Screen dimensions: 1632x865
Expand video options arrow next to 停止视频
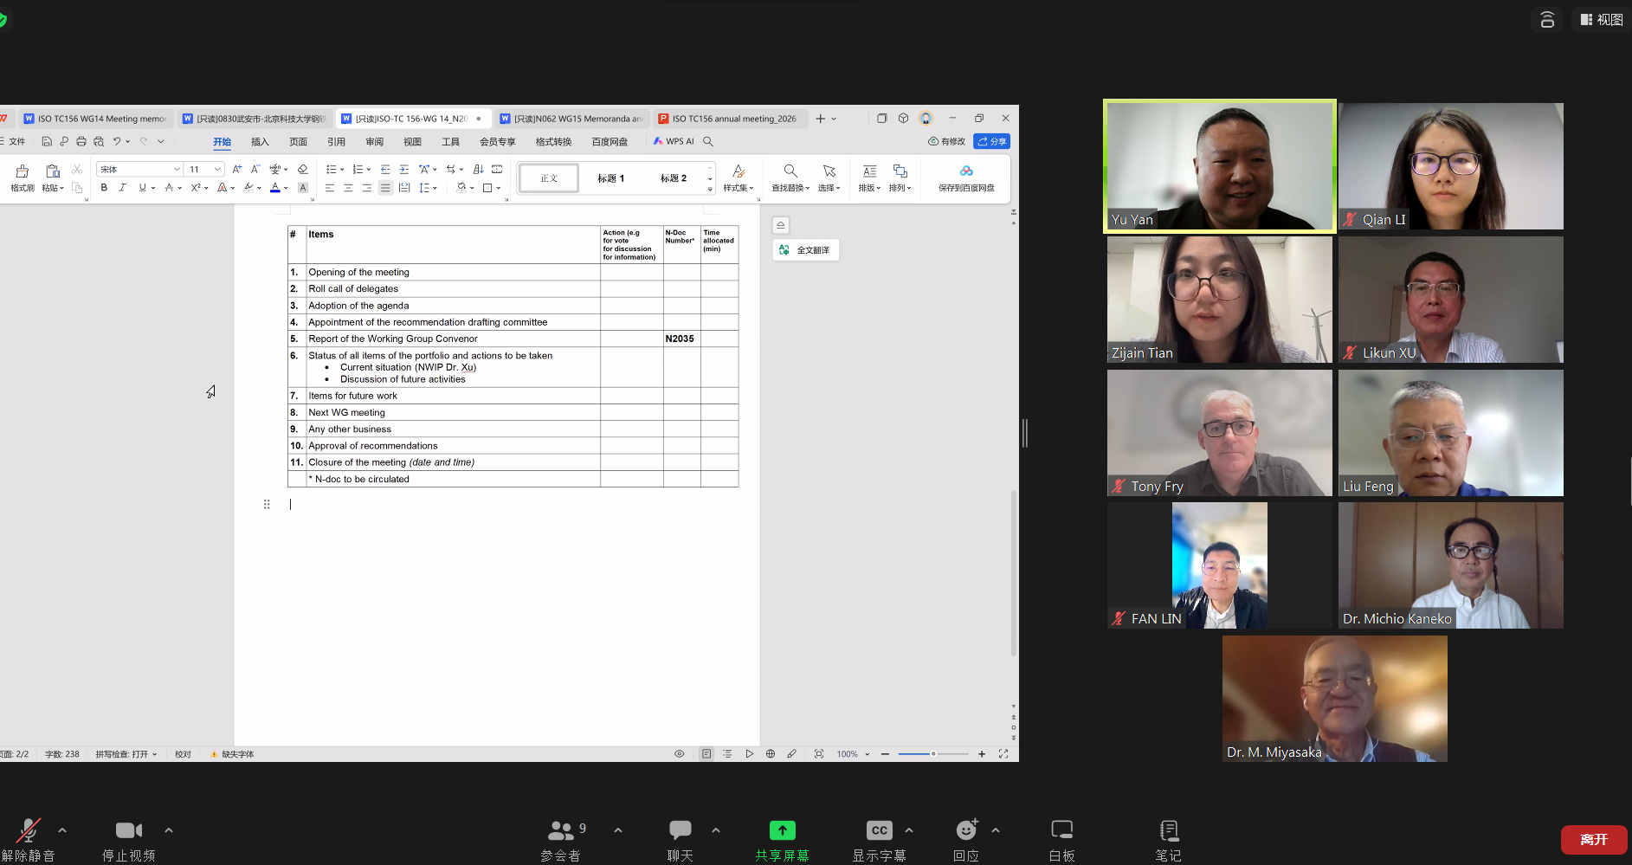[x=169, y=830]
